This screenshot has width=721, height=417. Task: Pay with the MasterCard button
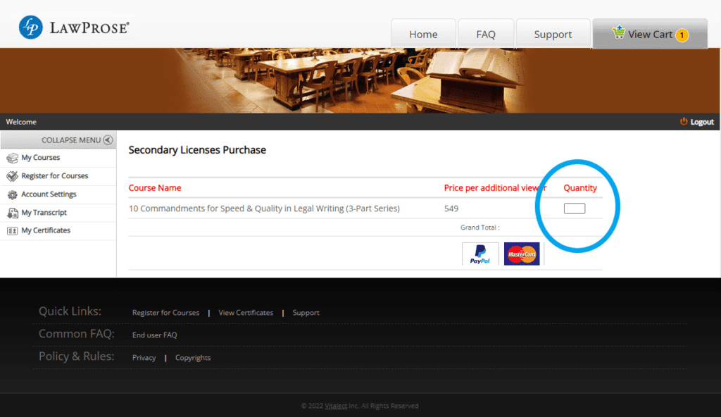[x=522, y=254]
